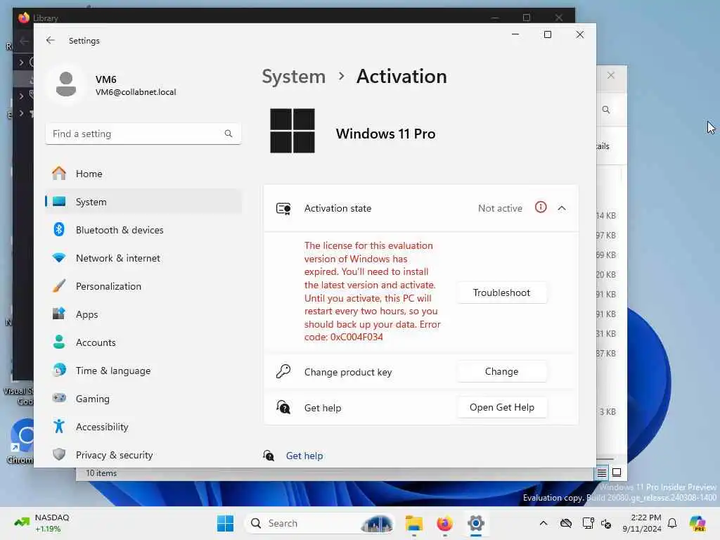The width and height of the screenshot is (720, 540).
Task: Click Change to change product key
Action: [501, 371]
